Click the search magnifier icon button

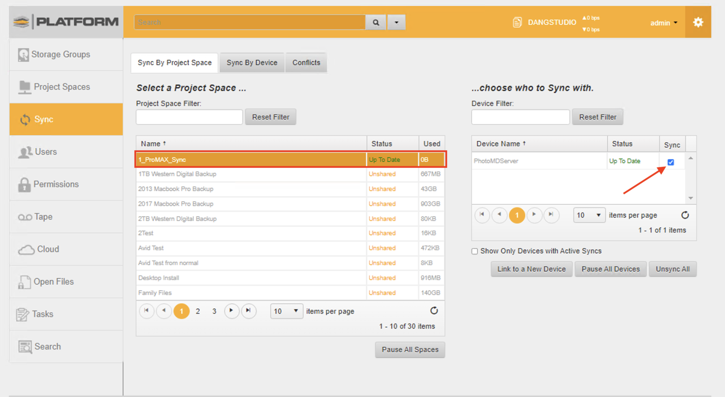tap(376, 22)
